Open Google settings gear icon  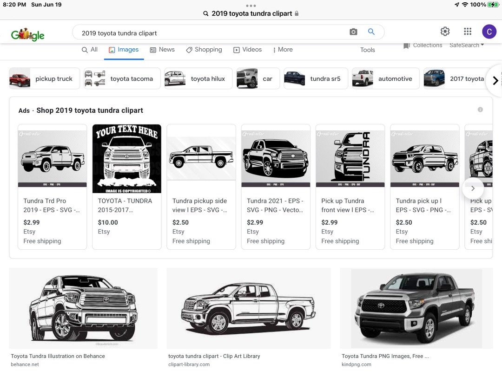(x=445, y=31)
